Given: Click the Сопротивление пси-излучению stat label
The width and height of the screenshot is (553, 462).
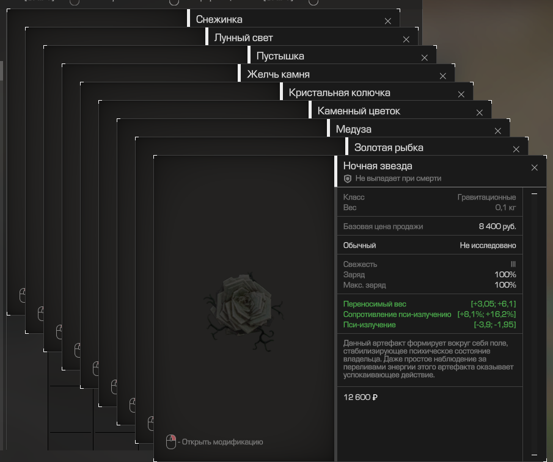Looking at the screenshot, I should 397,314.
